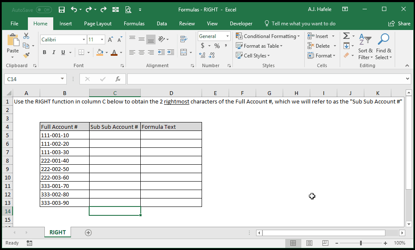Click the Cut scissors icon

[26, 36]
